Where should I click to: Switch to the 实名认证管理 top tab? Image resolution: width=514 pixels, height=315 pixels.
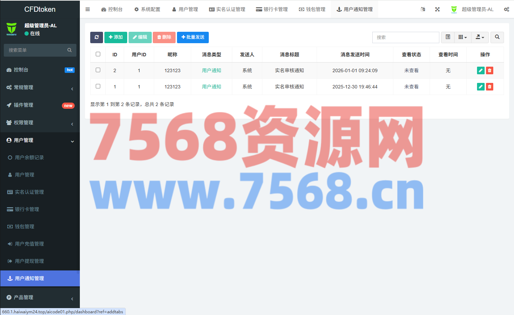227,9
